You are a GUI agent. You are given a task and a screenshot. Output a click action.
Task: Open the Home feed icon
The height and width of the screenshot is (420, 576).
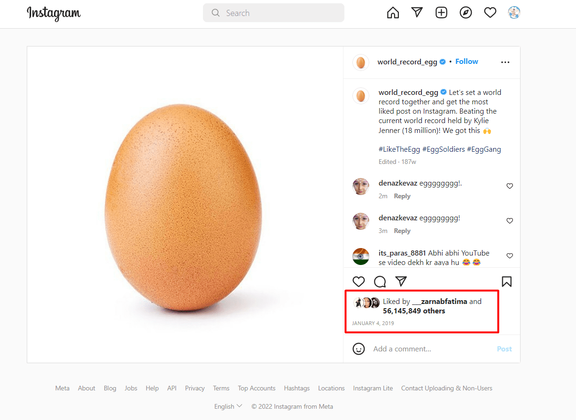(x=393, y=12)
